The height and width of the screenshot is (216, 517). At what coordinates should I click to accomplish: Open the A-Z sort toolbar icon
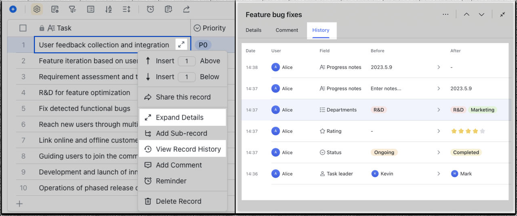tap(109, 9)
